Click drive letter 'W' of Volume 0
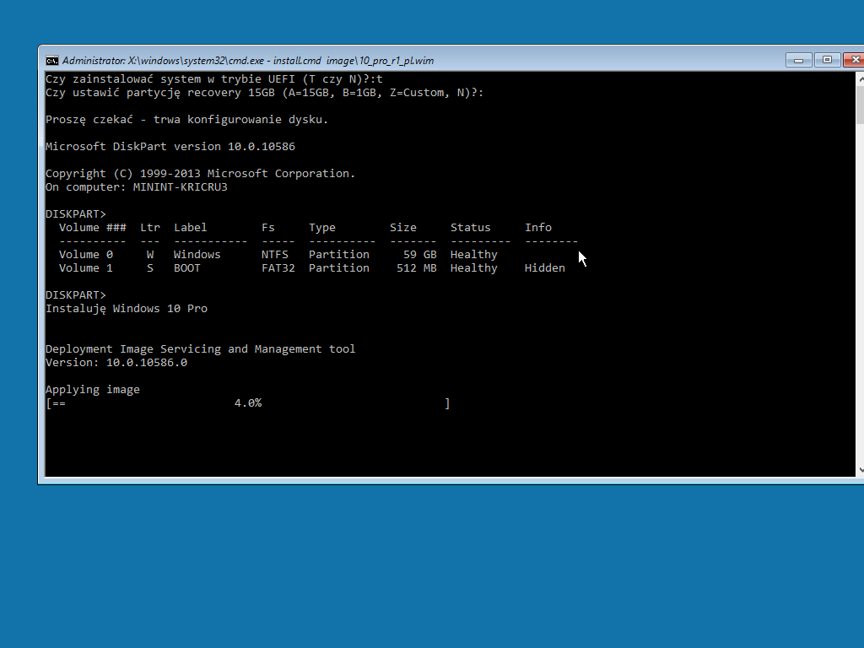This screenshot has width=864, height=648. click(150, 255)
